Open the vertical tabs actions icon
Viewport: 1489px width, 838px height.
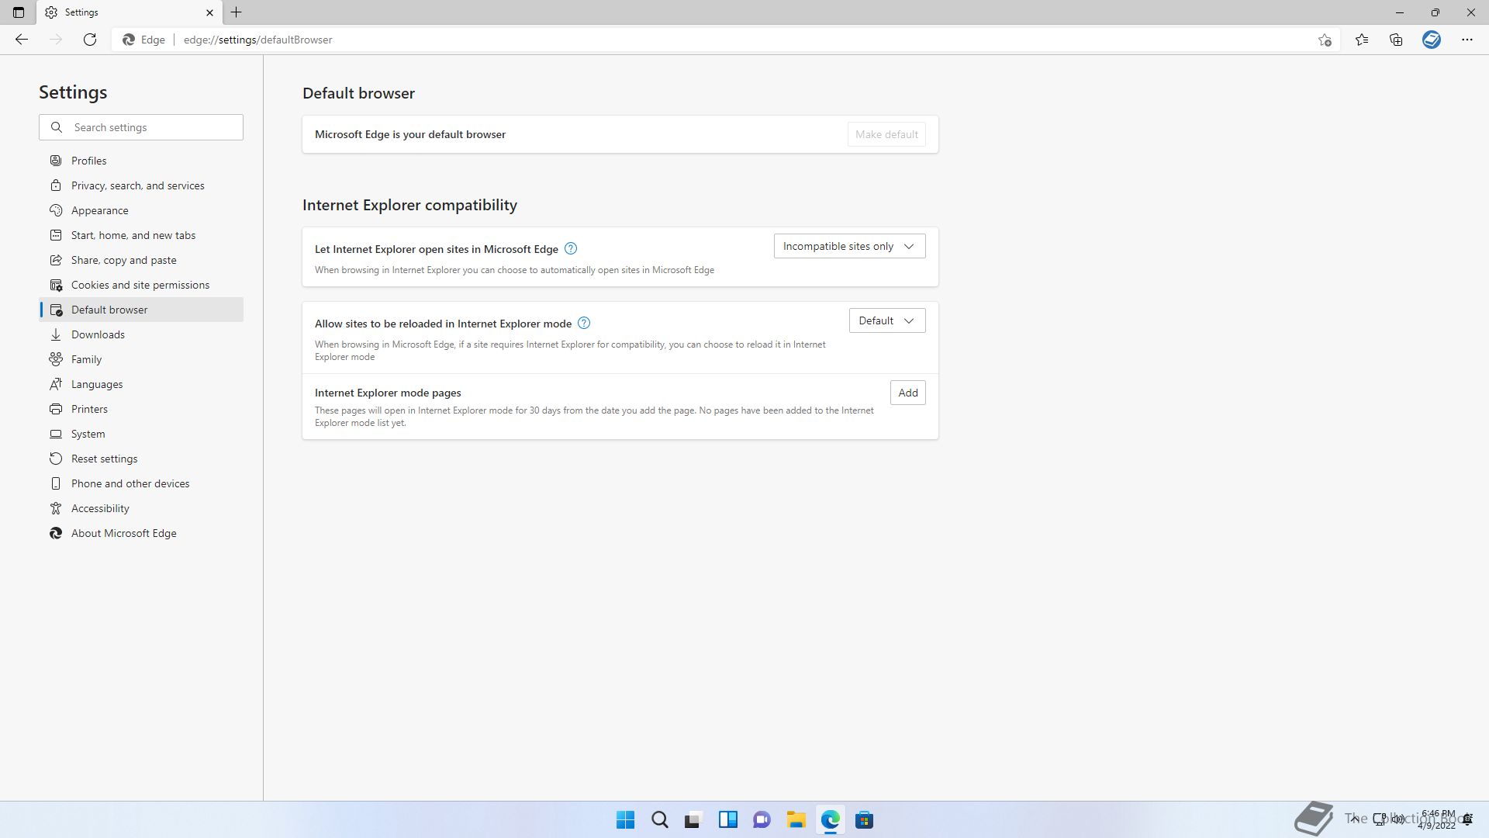click(x=19, y=12)
